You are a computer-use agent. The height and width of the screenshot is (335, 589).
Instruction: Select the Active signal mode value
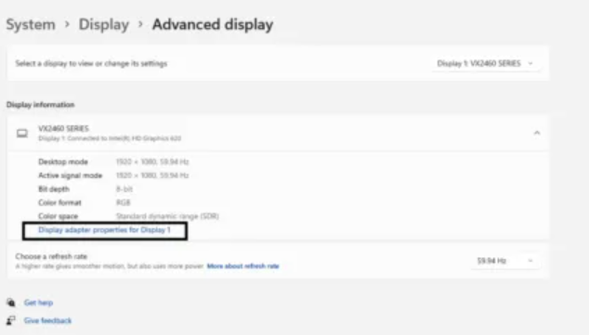(152, 175)
